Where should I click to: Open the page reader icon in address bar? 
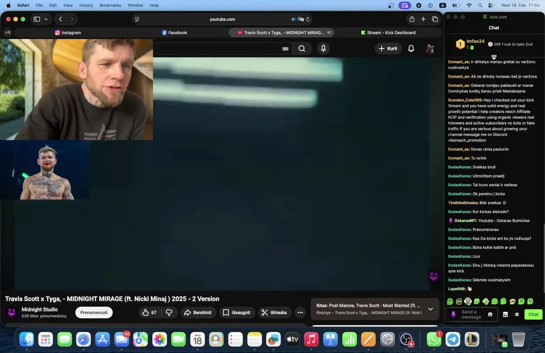(x=137, y=19)
